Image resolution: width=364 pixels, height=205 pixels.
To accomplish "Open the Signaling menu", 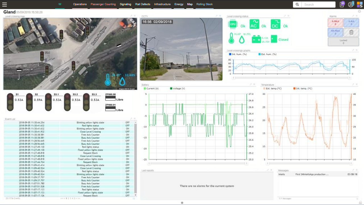I will tap(125, 4).
